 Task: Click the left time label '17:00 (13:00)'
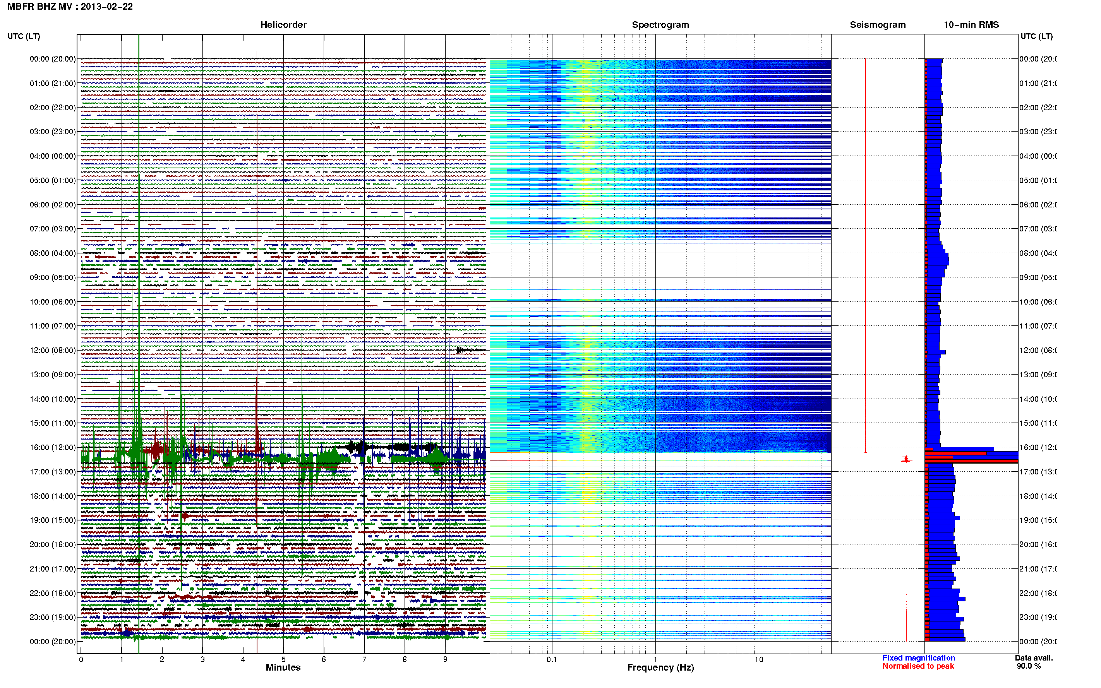coord(53,471)
